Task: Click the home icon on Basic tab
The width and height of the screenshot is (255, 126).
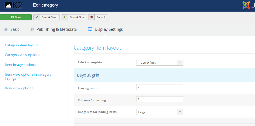Action: 6,29
